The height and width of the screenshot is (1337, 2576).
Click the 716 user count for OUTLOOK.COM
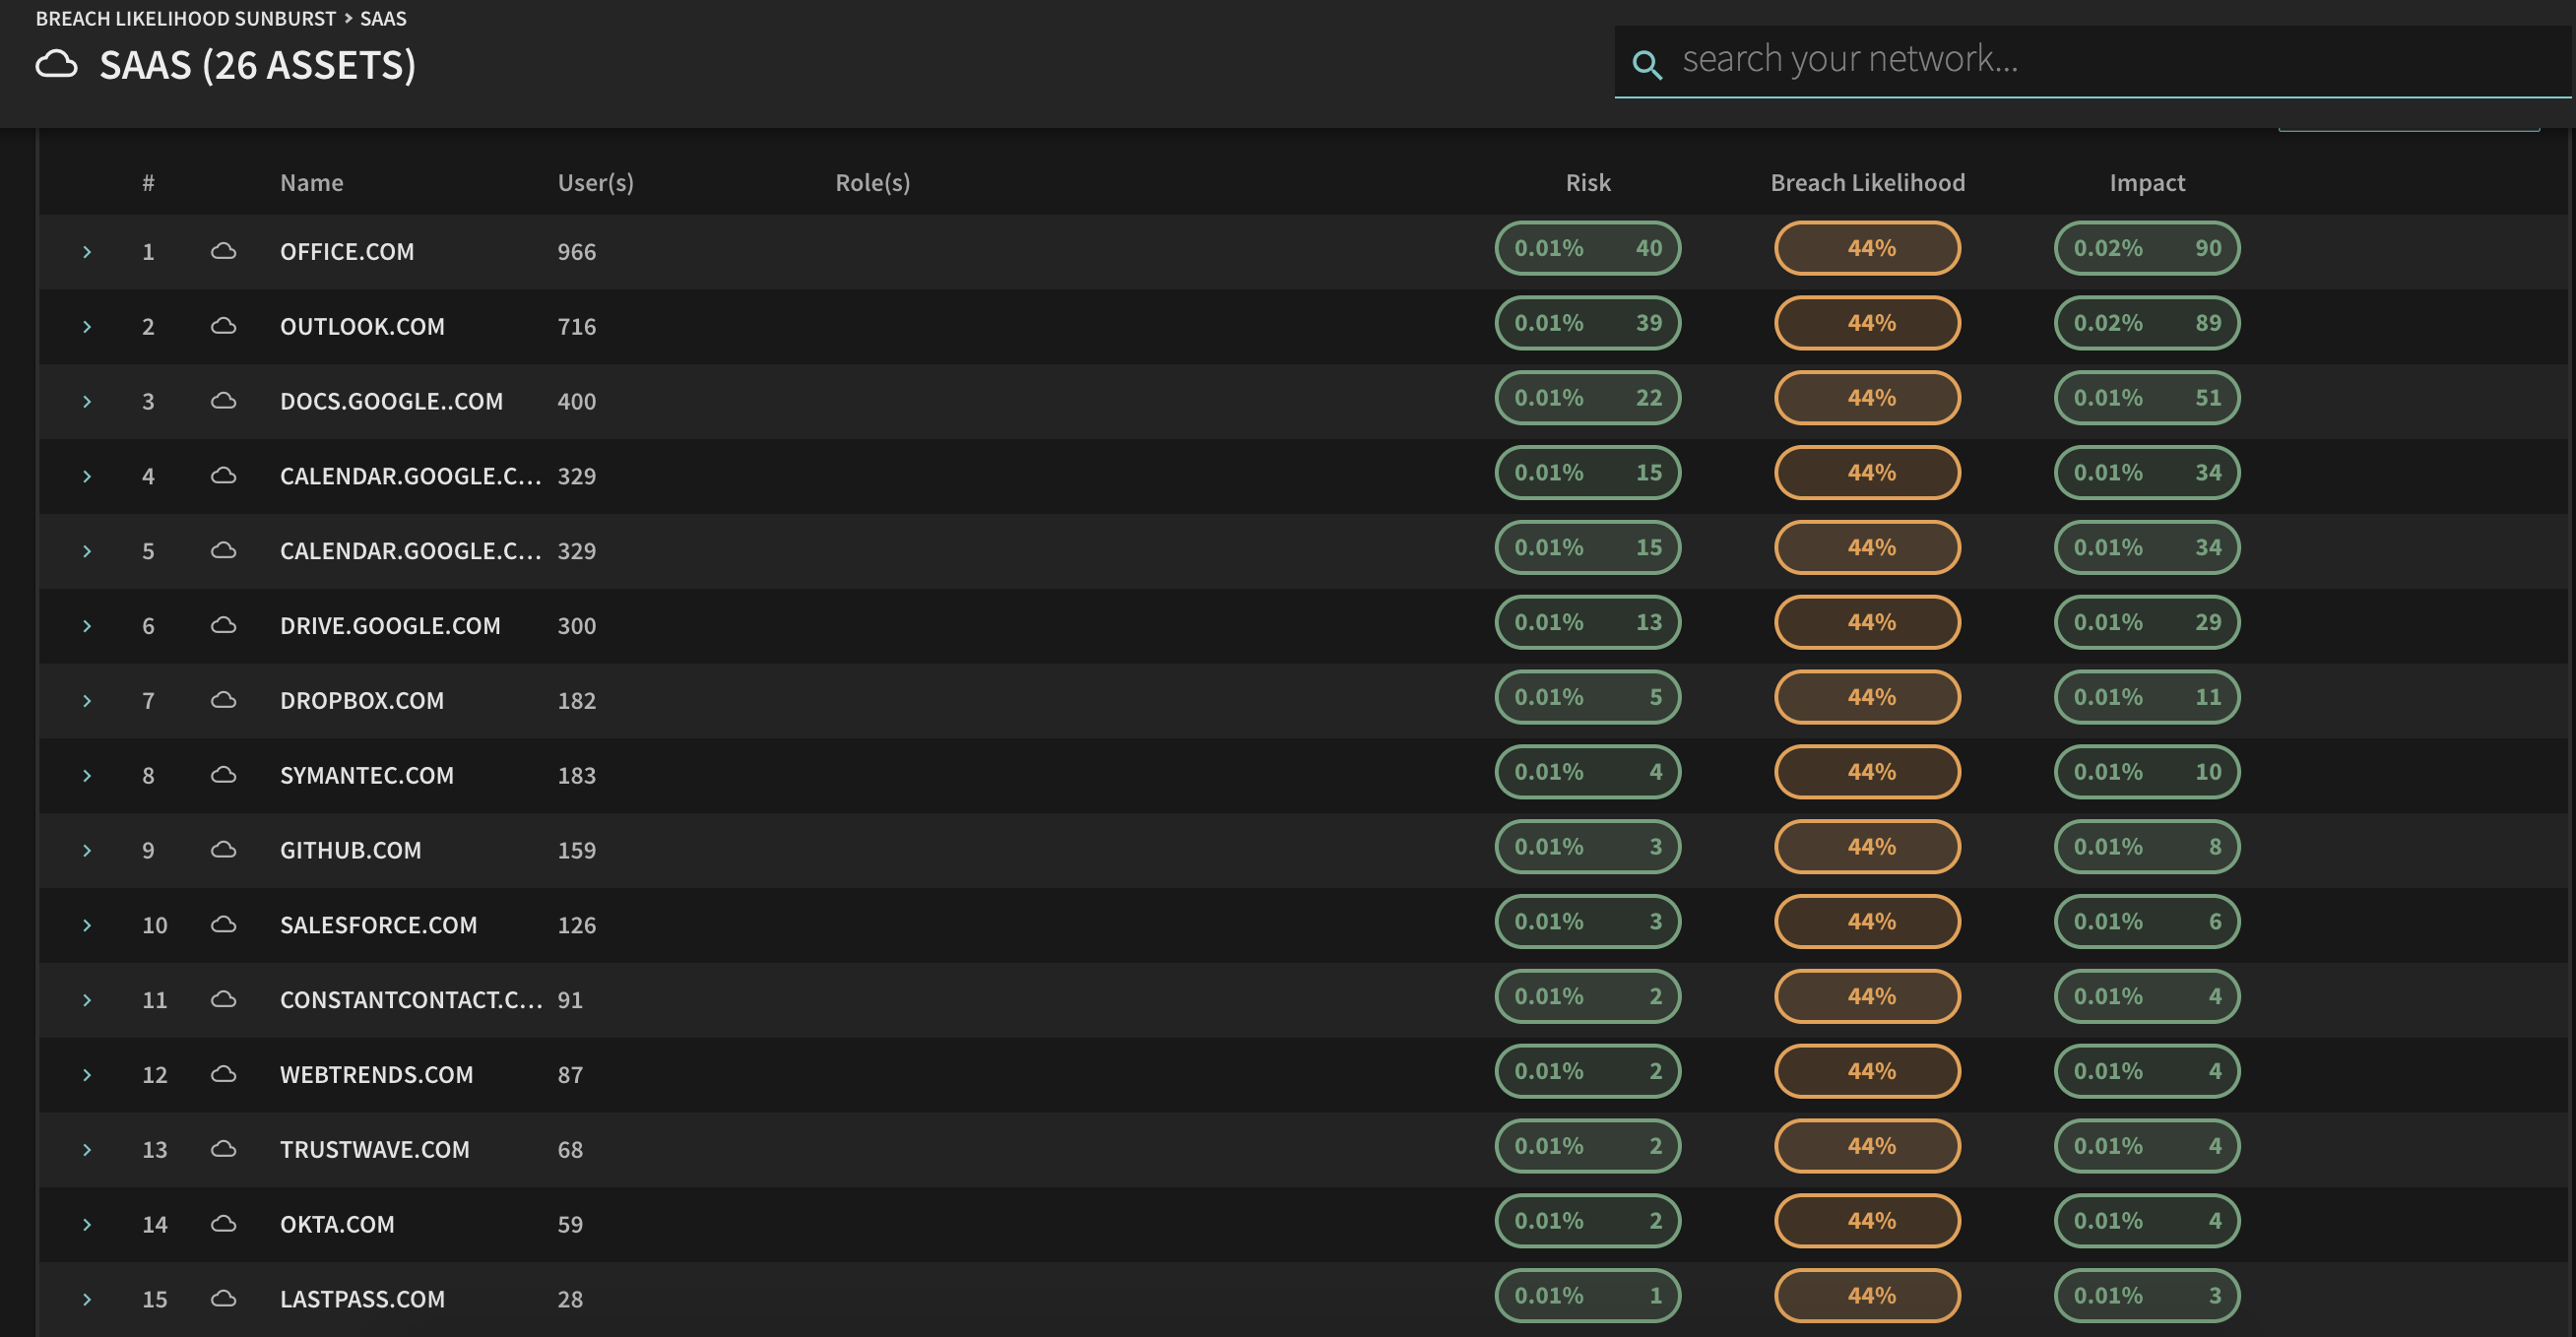576,327
